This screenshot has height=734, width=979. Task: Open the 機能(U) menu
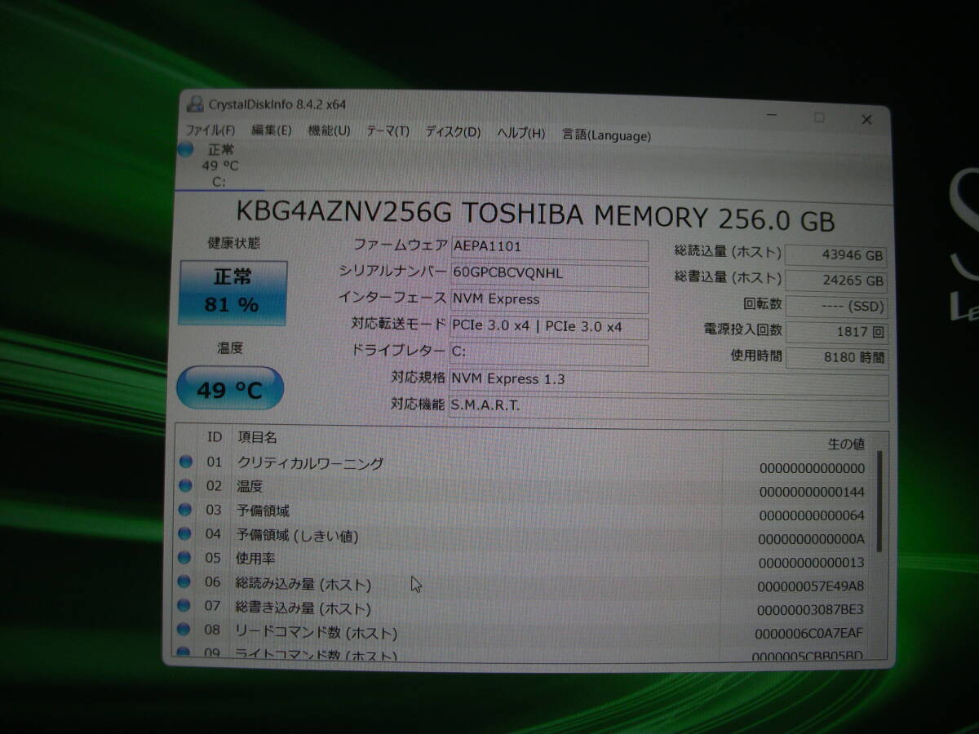click(329, 131)
